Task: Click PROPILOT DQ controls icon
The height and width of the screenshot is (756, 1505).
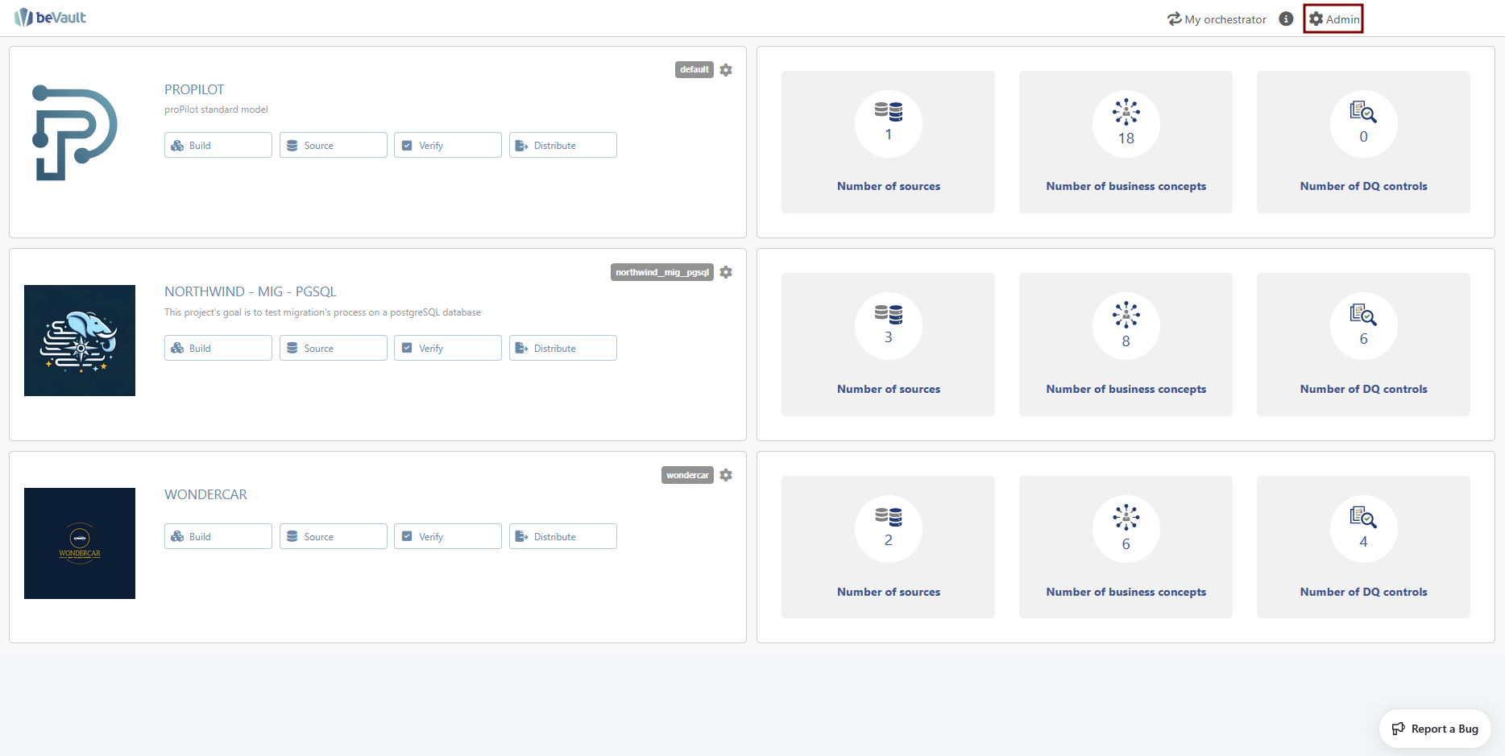Action: pos(1363,112)
